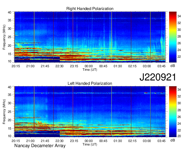Screen dimensions: 184x149
Task: Click the 23:15 time tick of left-handed plot
Action: (x=74, y=141)
